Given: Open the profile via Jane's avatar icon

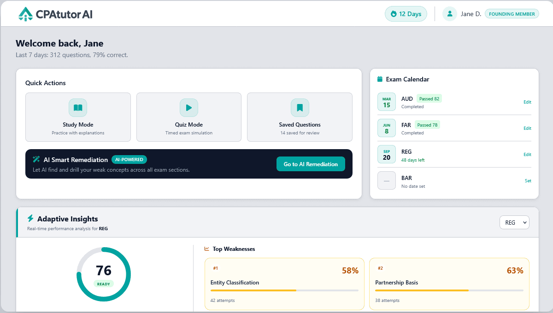Looking at the screenshot, I should (449, 14).
